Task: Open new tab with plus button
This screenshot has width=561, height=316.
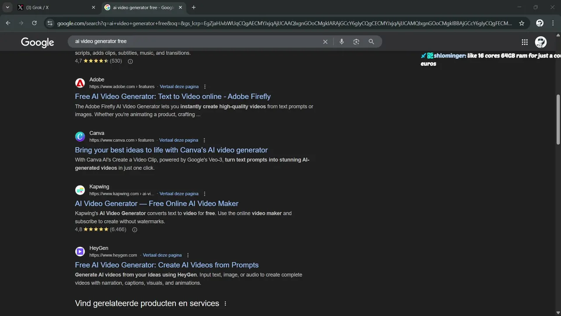Action: tap(194, 7)
